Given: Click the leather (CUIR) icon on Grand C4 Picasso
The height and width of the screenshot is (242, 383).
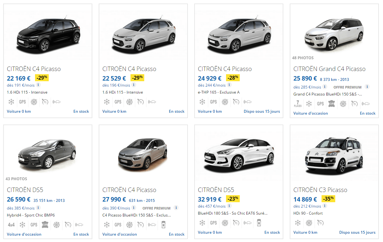Looking at the screenshot, I should tap(332, 104).
